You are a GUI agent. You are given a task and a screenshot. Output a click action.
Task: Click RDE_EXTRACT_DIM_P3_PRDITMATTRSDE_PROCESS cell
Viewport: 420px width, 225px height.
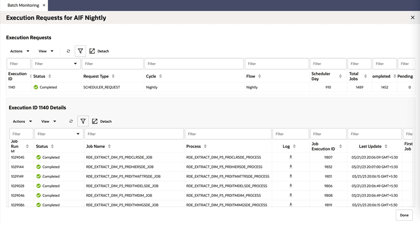[x=228, y=176]
